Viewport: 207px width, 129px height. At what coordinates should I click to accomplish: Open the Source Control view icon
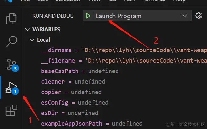pos(12,64)
